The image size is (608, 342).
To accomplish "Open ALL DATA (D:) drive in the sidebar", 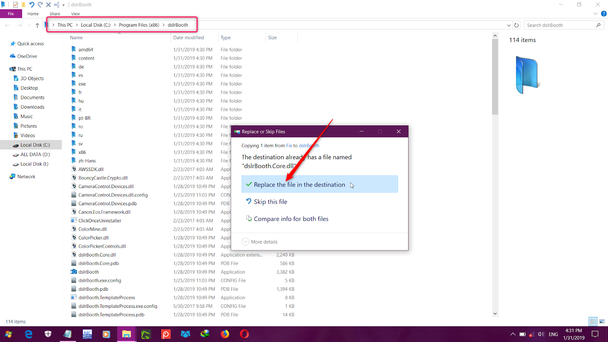I will coord(35,154).
